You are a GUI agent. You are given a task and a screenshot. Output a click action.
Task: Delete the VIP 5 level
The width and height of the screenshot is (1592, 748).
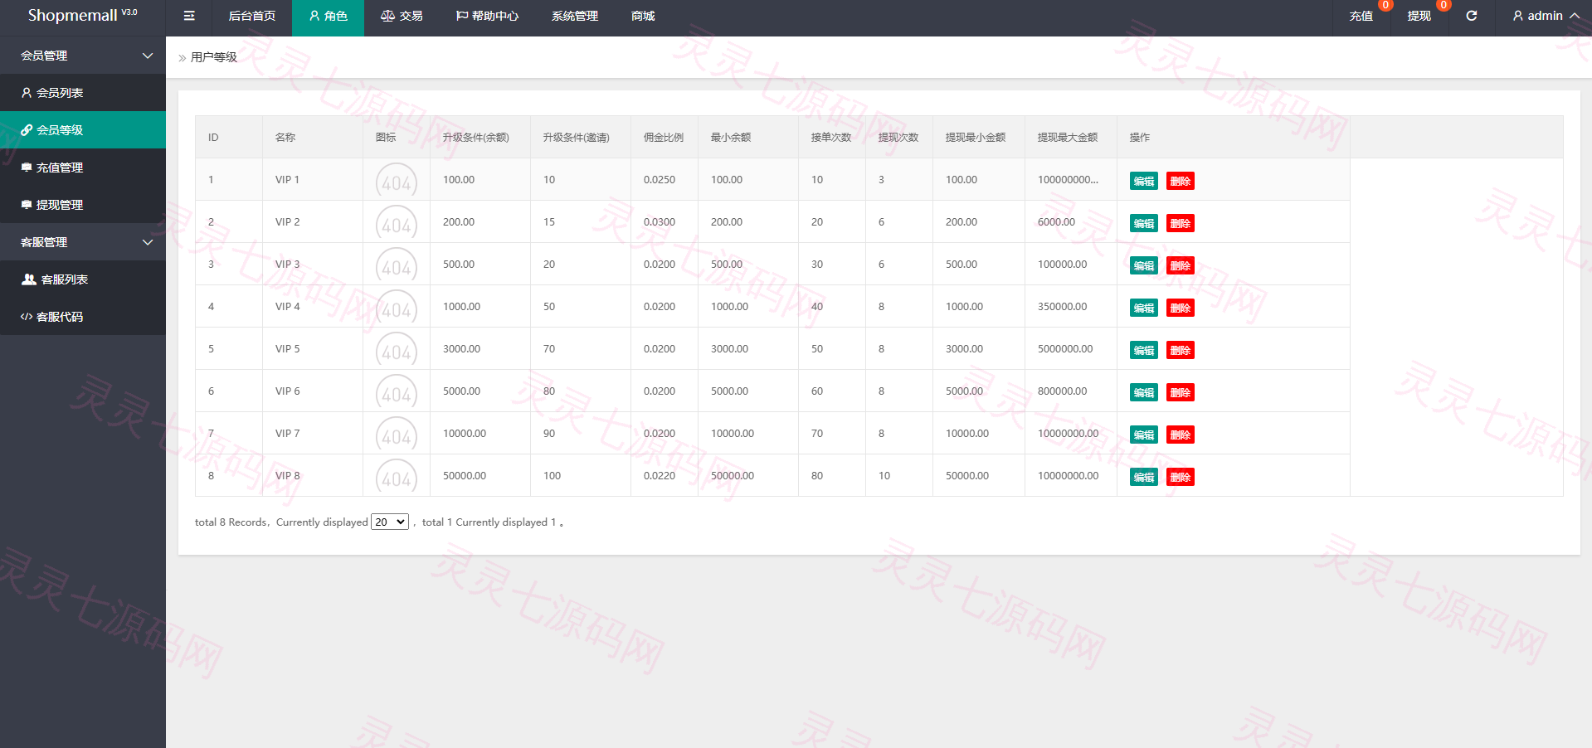(1181, 350)
